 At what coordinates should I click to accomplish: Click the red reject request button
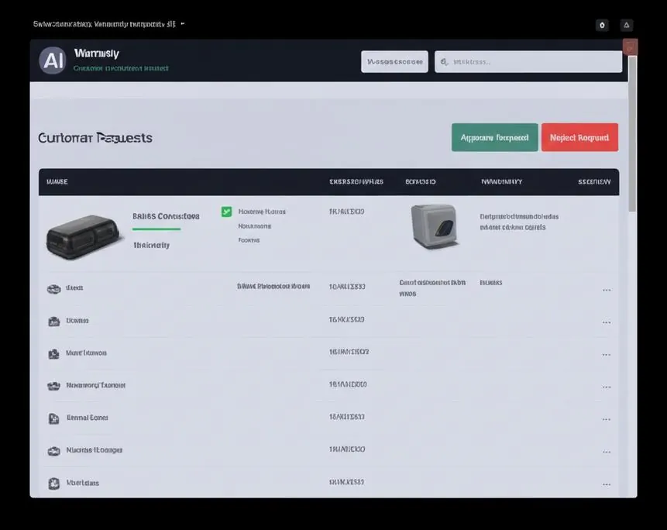tap(579, 137)
